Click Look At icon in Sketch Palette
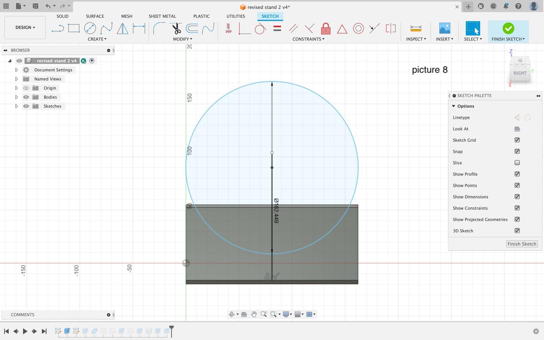Image resolution: width=544 pixels, height=340 pixels. (x=517, y=129)
